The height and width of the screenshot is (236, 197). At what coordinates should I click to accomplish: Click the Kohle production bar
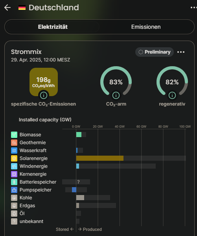[80, 198]
